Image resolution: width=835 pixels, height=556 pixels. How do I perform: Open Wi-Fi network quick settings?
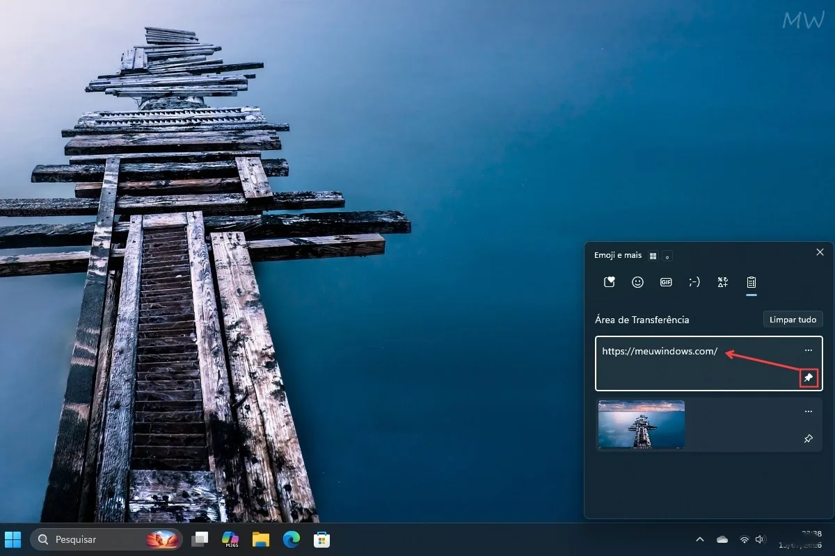[x=744, y=539]
